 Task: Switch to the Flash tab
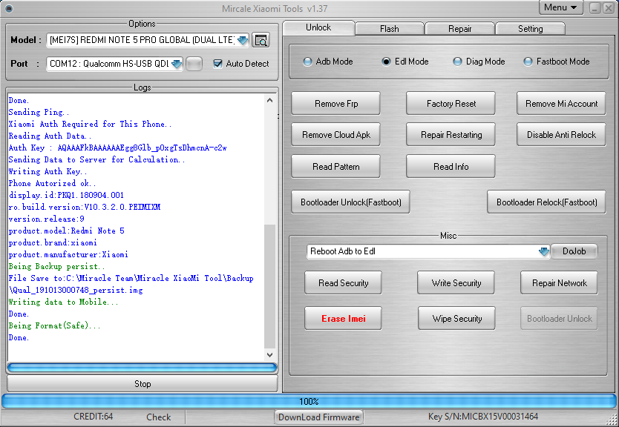tap(390, 29)
